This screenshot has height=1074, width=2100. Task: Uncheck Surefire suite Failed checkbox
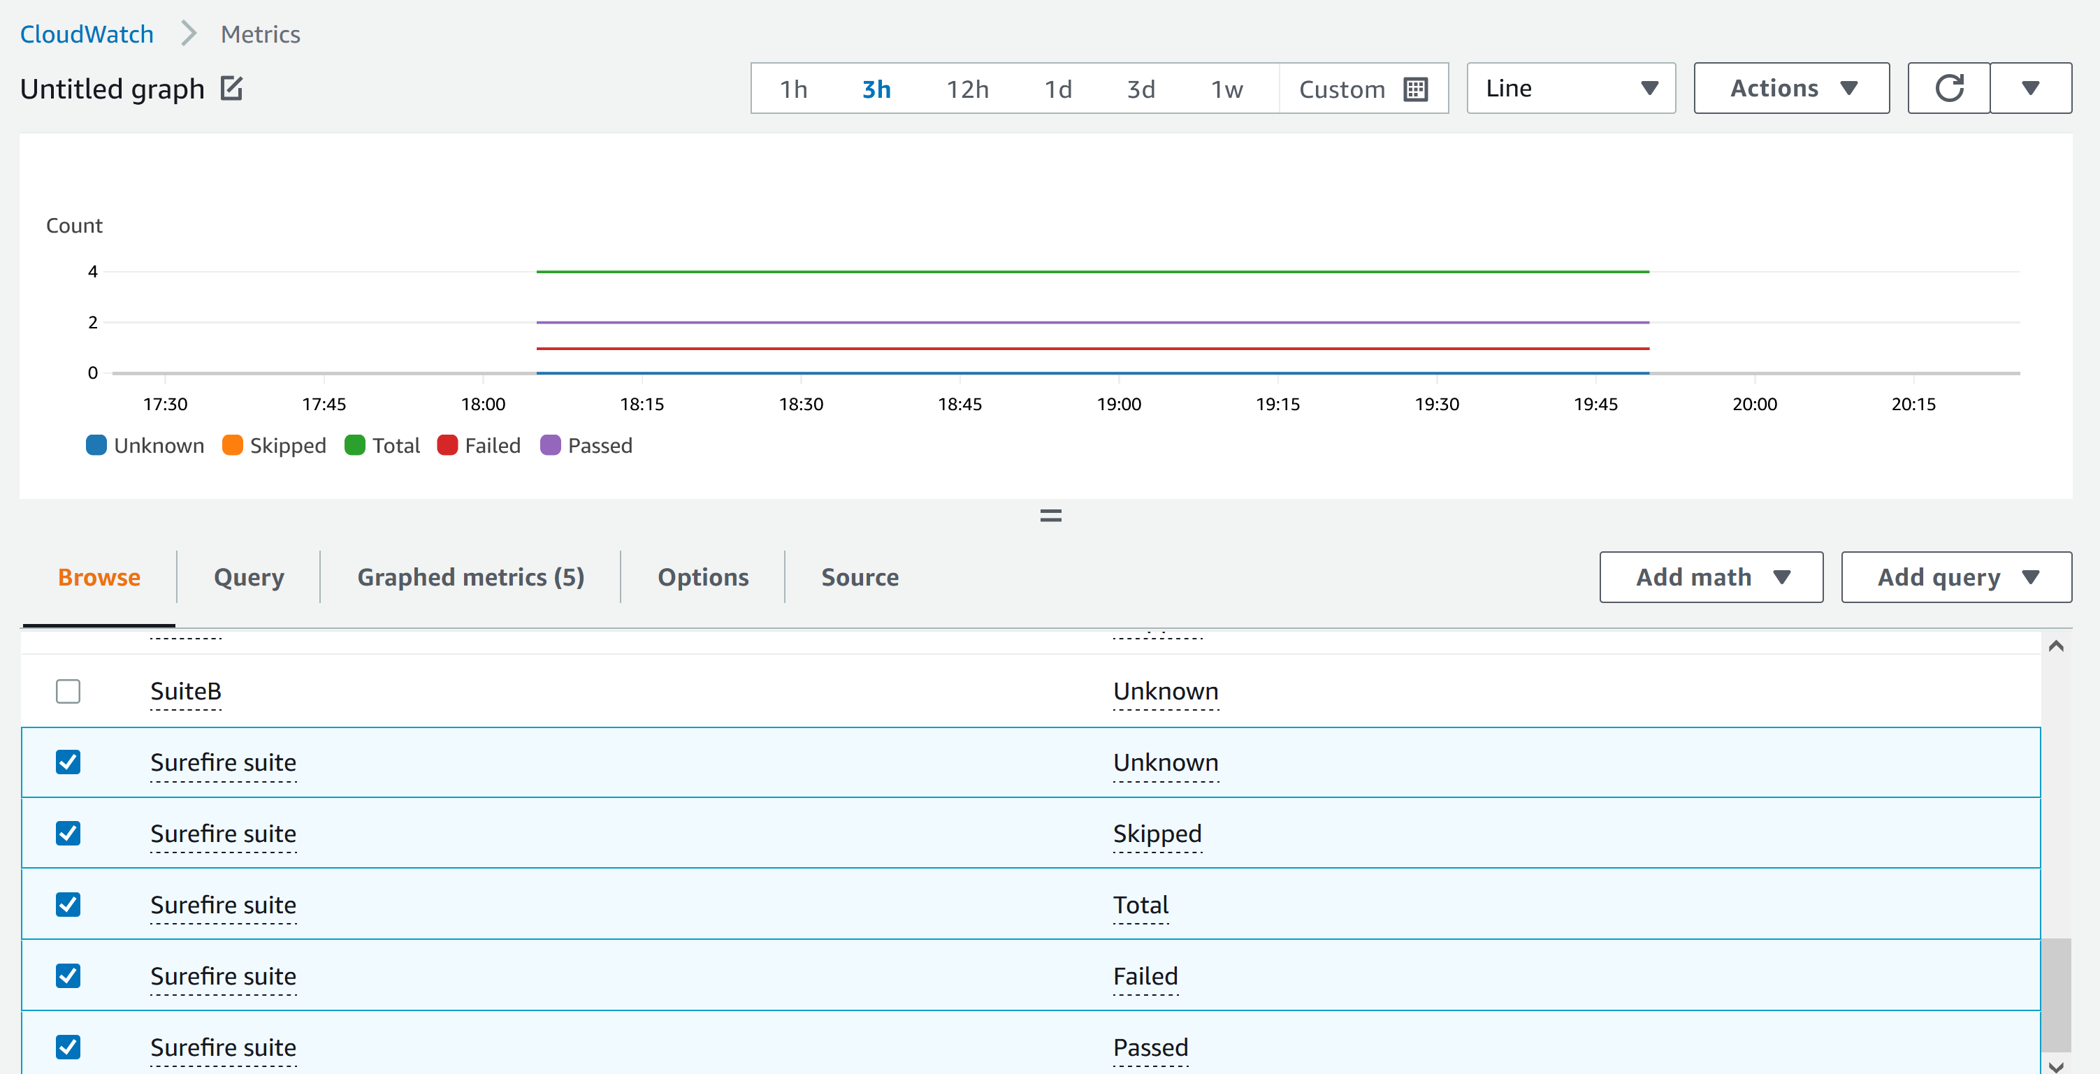[68, 975]
